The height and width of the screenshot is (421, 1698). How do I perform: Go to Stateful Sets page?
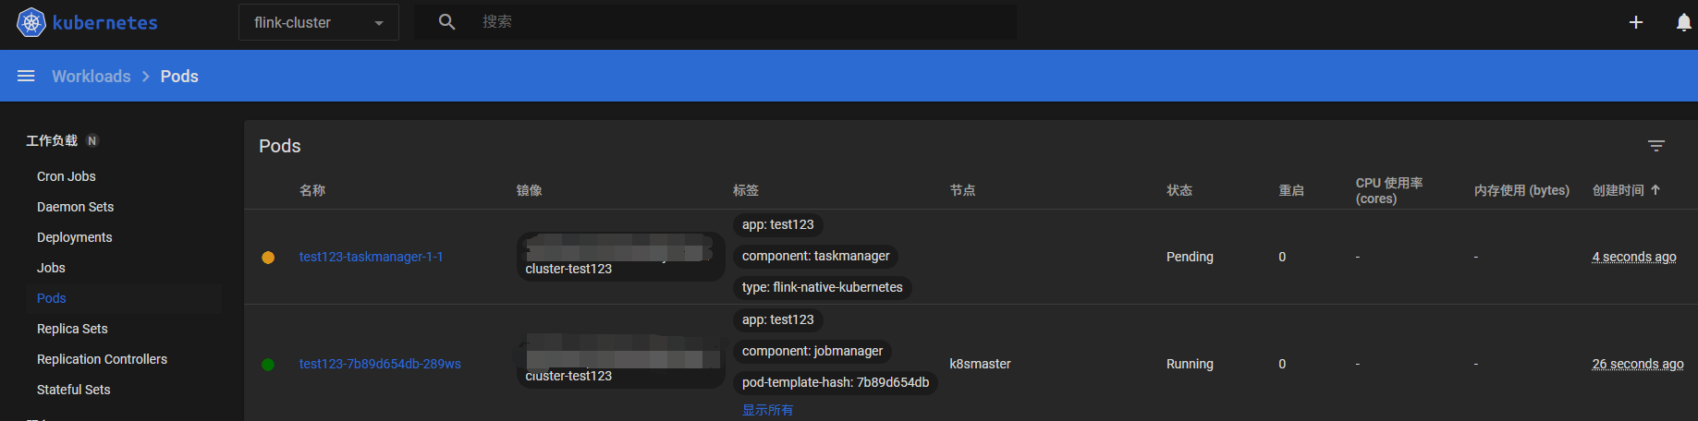74,390
